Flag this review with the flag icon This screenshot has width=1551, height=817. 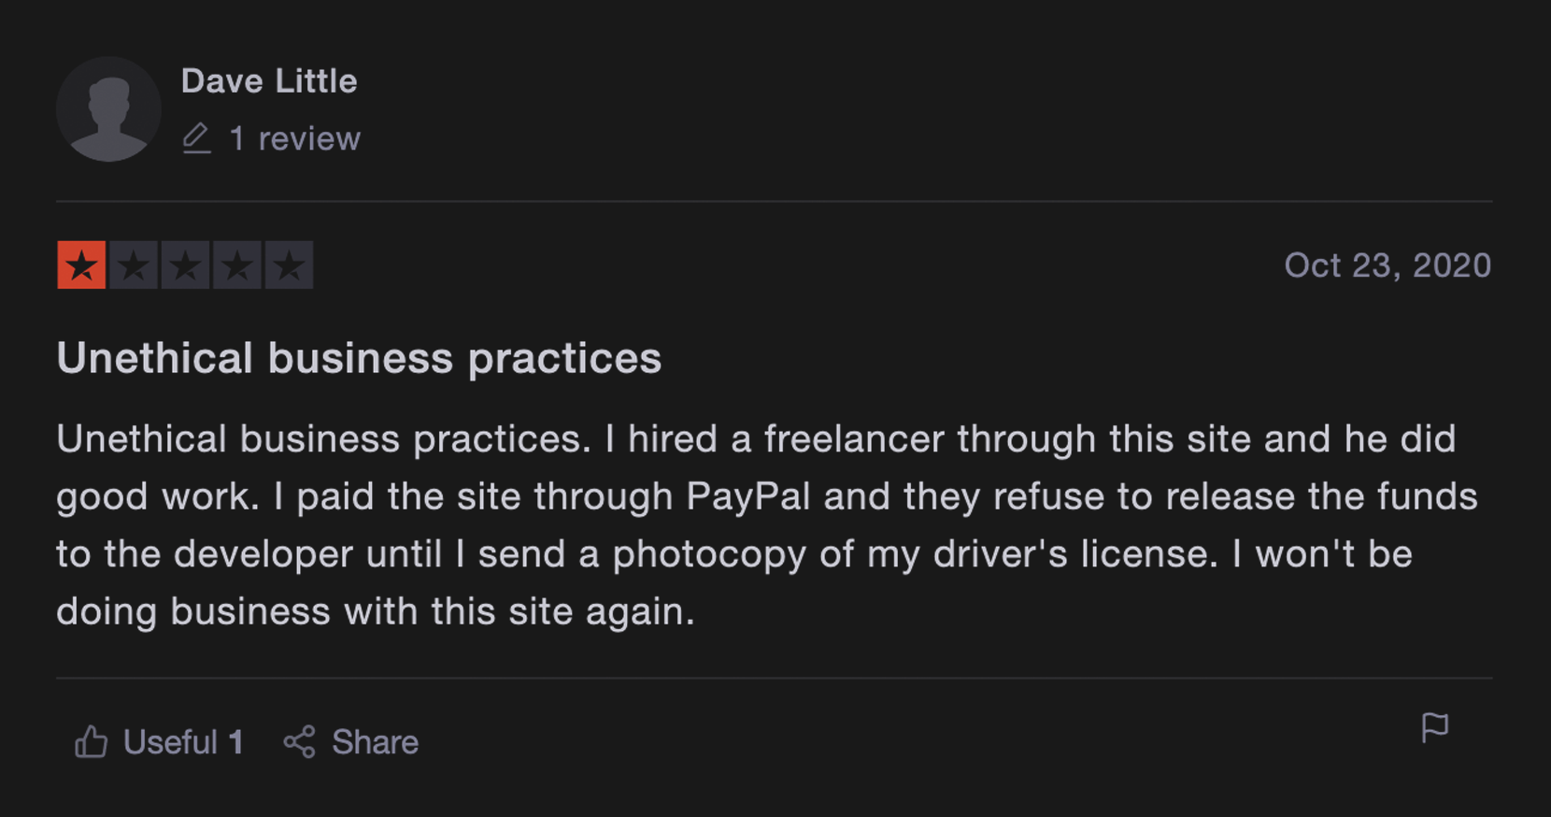pyautogui.click(x=1434, y=727)
